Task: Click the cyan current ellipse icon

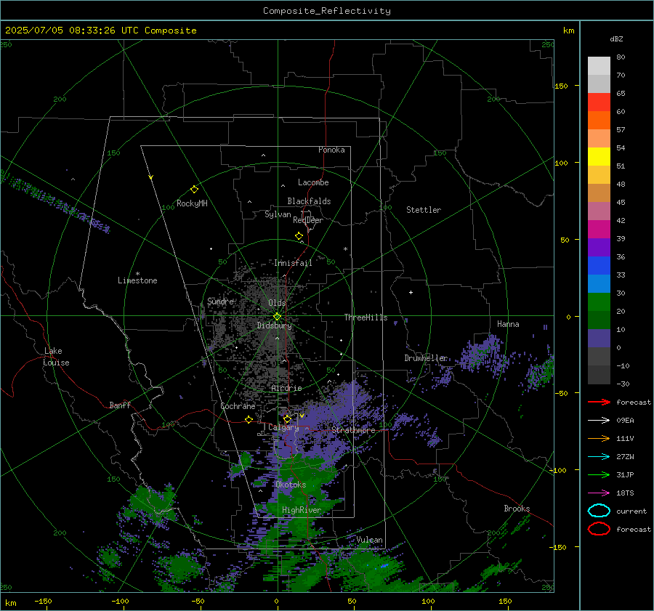Action: point(599,511)
